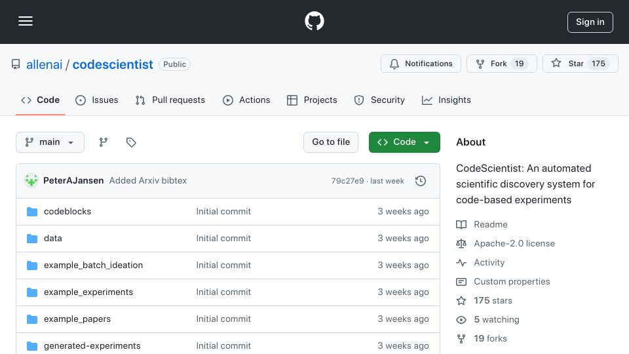
Task: Click the Activity pulse icon
Action: pos(461,262)
